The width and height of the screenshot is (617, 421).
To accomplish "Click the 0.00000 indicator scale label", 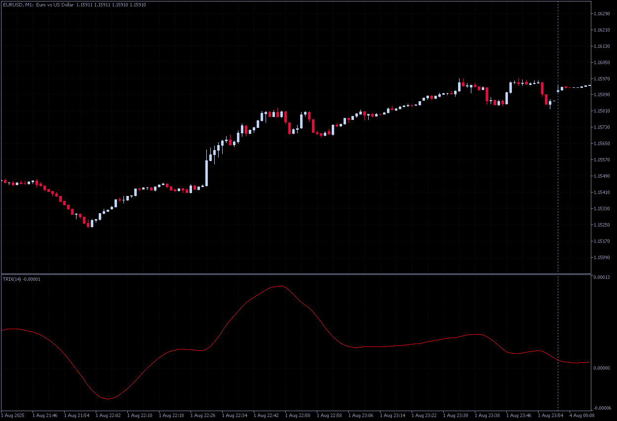I will pyautogui.click(x=601, y=368).
